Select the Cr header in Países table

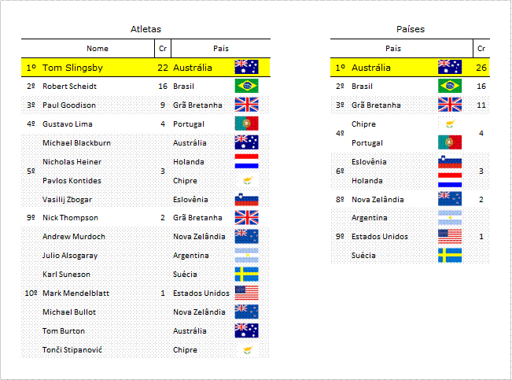pos(481,49)
